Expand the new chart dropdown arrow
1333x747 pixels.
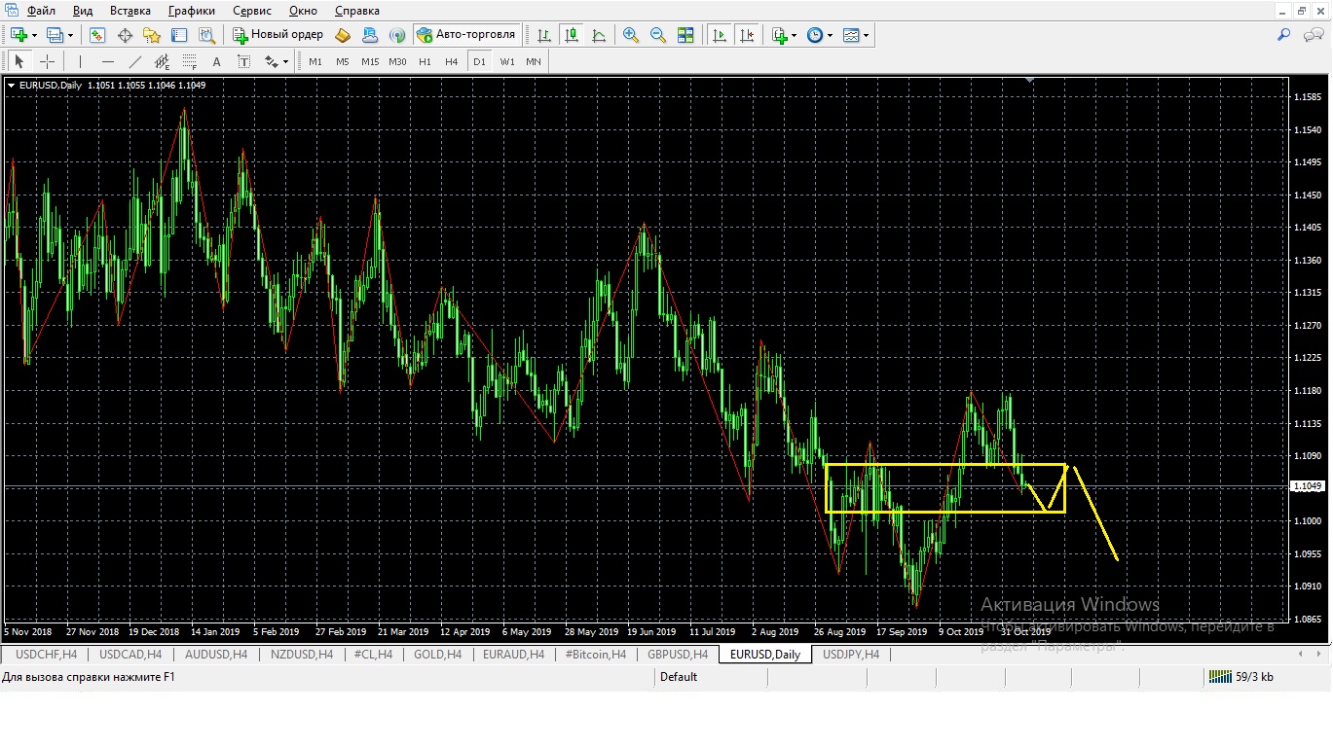[34, 36]
